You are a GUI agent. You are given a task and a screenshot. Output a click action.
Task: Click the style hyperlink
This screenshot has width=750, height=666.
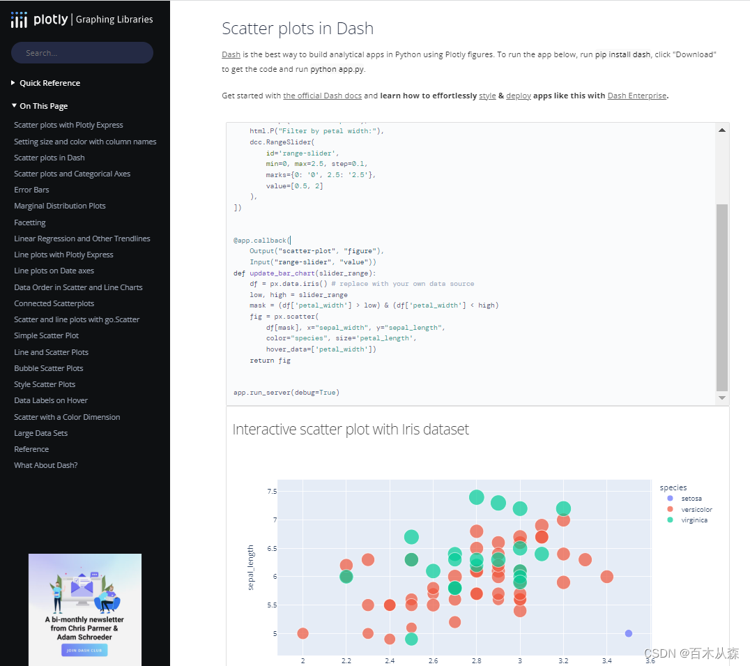pos(487,96)
